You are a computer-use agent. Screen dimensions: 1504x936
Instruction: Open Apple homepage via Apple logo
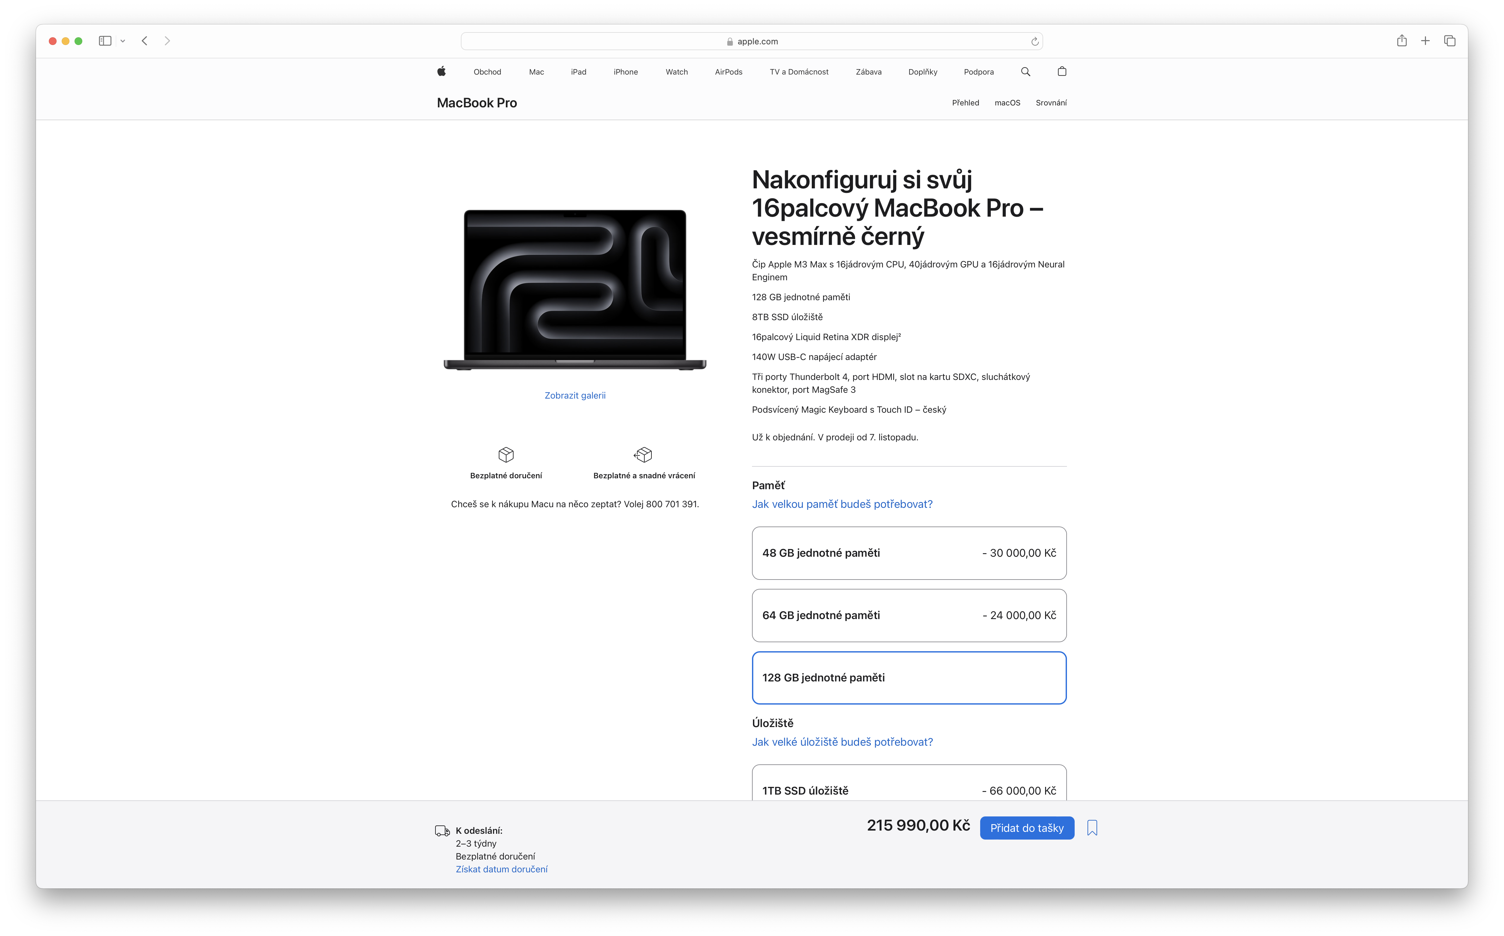(x=441, y=71)
